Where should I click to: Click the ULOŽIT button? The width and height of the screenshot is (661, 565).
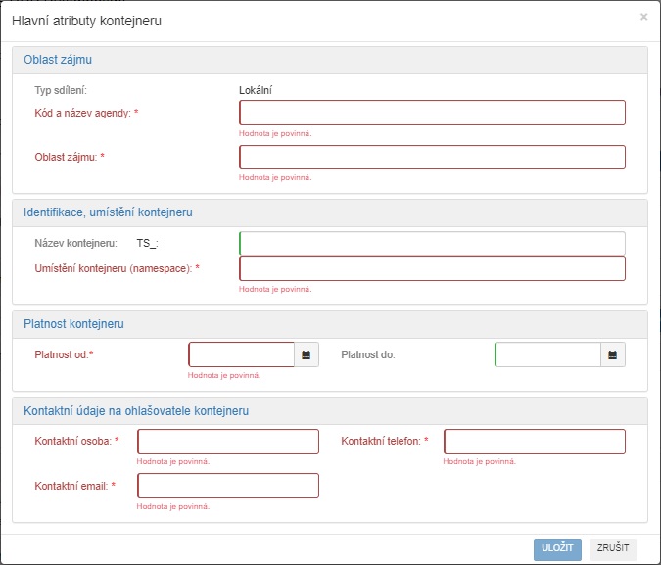558,548
